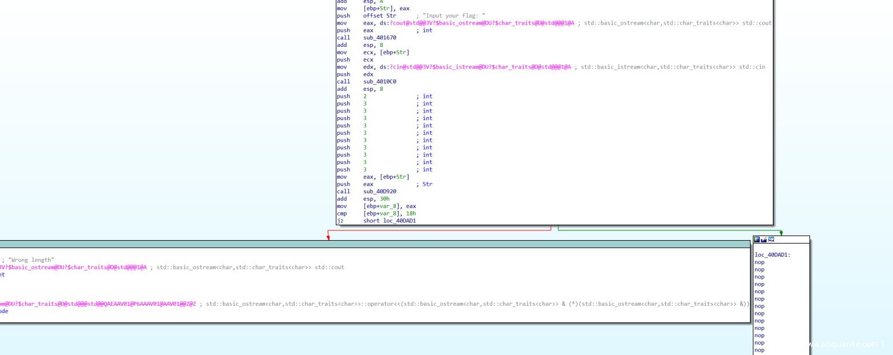
Task: Click the third icon in loc_40DAD1 node header
Action: [x=771, y=240]
